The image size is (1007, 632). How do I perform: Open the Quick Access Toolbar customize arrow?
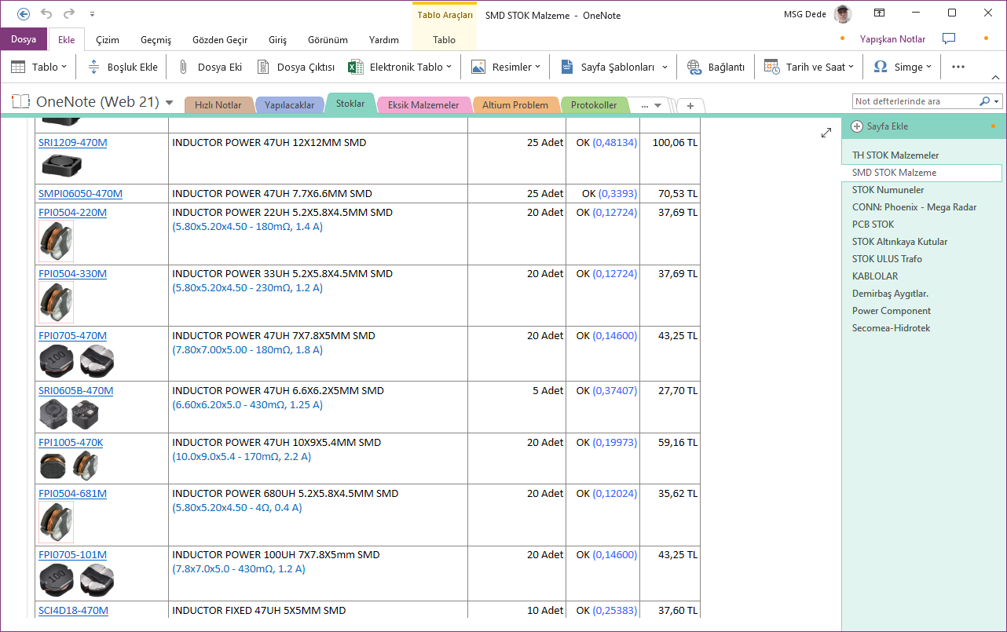click(93, 14)
